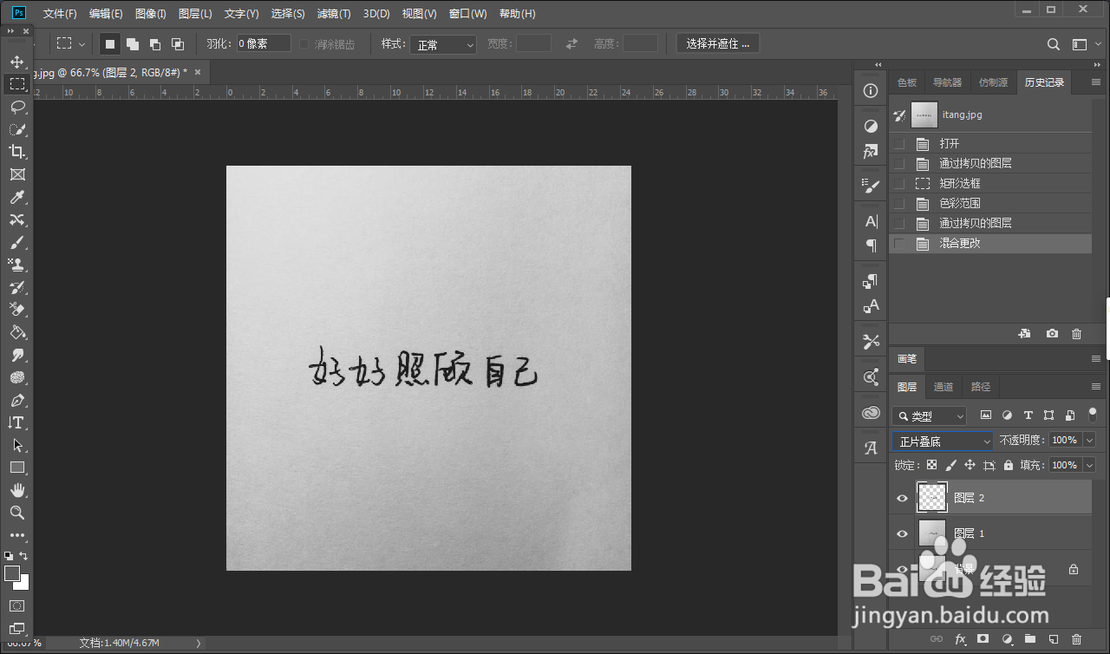Toggle lock image pixels brush icon

pyautogui.click(x=950, y=466)
